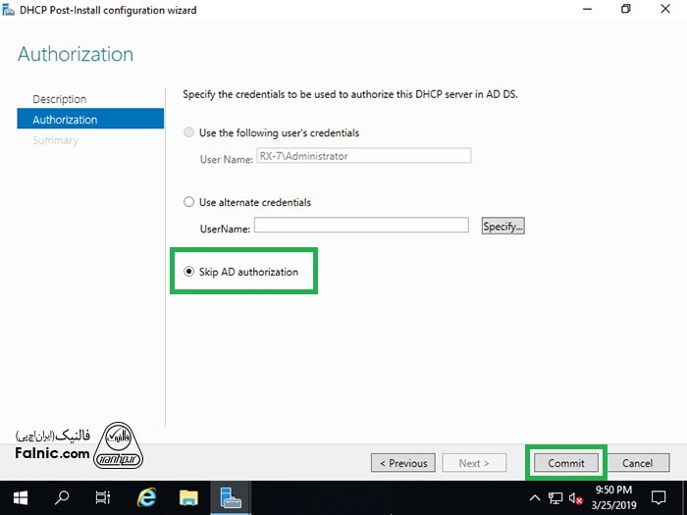
Task: Click the alternate credentials UserName field
Action: pyautogui.click(x=360, y=226)
